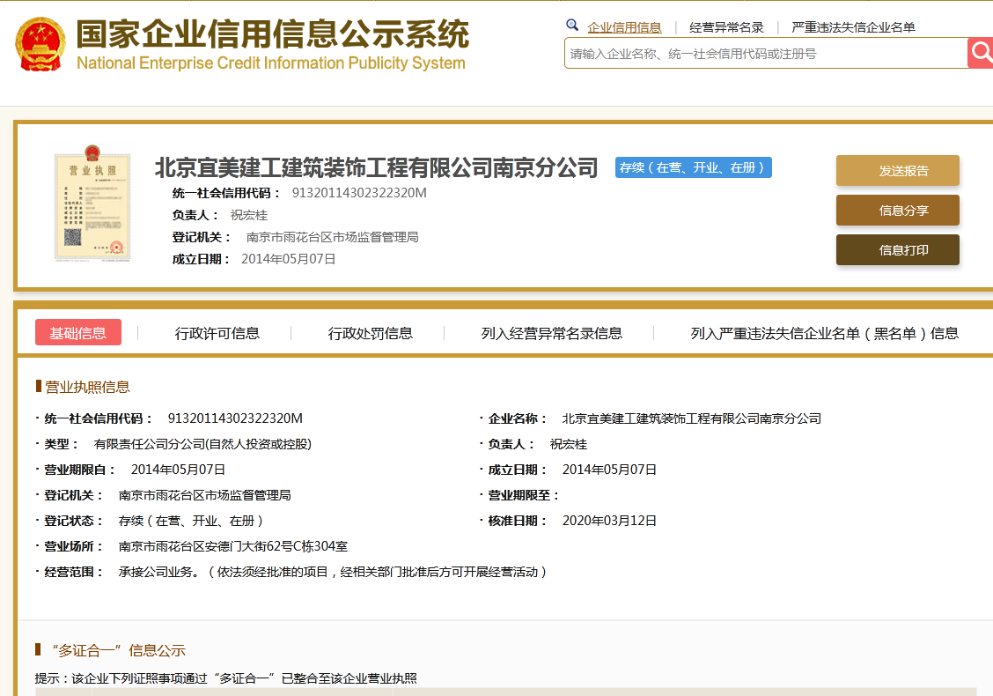Click the small magnifier icon beside 企业信用信息
Image resolution: width=993 pixels, height=696 pixels.
(x=572, y=26)
